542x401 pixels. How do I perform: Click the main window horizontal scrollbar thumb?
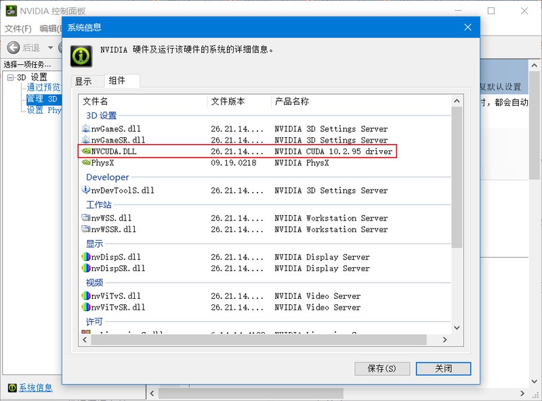tap(251, 393)
